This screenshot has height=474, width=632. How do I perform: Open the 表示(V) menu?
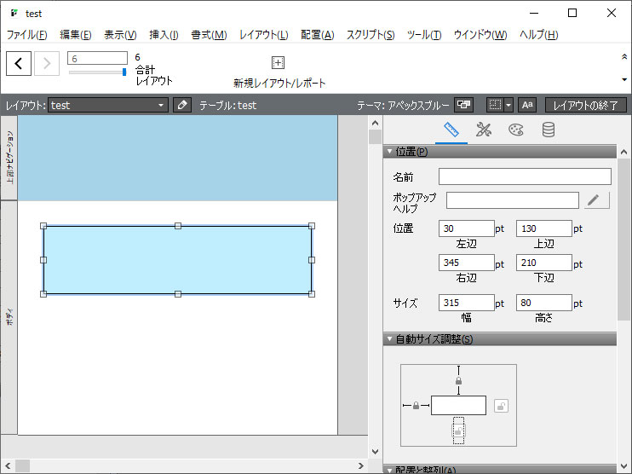pos(120,35)
